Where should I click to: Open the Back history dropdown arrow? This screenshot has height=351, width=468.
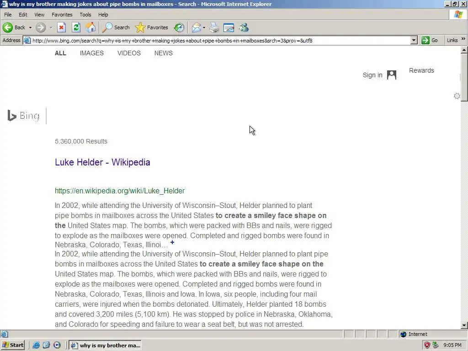click(x=30, y=27)
